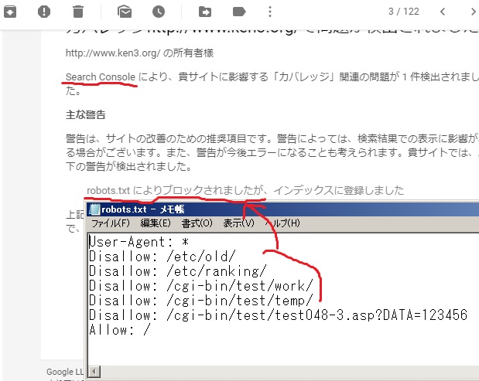This screenshot has width=479, height=381.
Task: Click the test048-3.asp?DATA=123456 Disallow line
Action: point(279,315)
